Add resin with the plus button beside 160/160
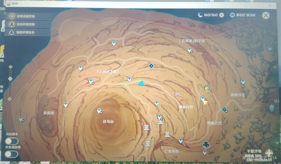Image resolution: width=281 pixels, height=164 pixels. pyautogui.click(x=222, y=15)
